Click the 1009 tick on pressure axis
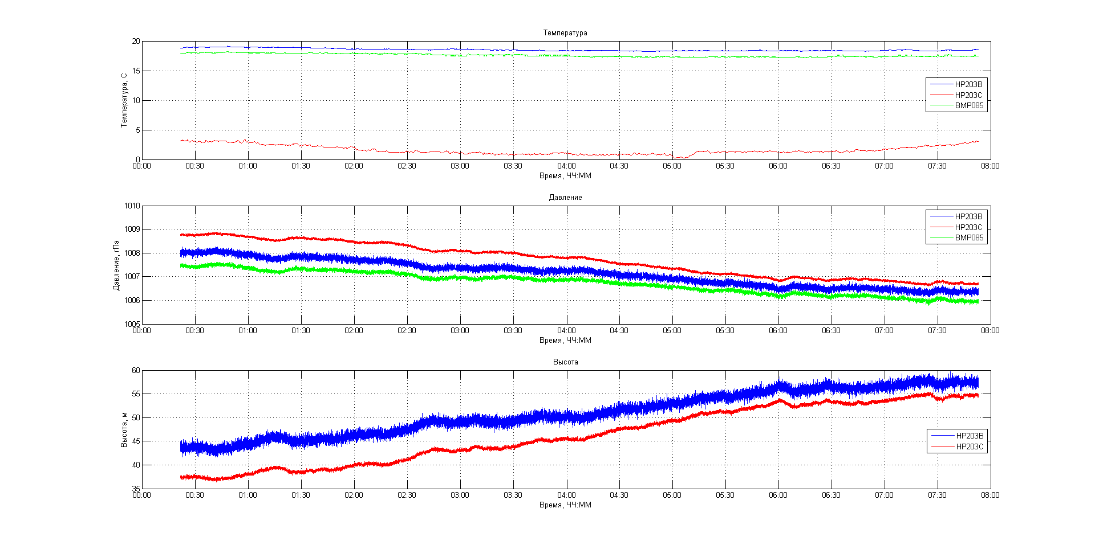The height and width of the screenshot is (549, 1095). (132, 230)
